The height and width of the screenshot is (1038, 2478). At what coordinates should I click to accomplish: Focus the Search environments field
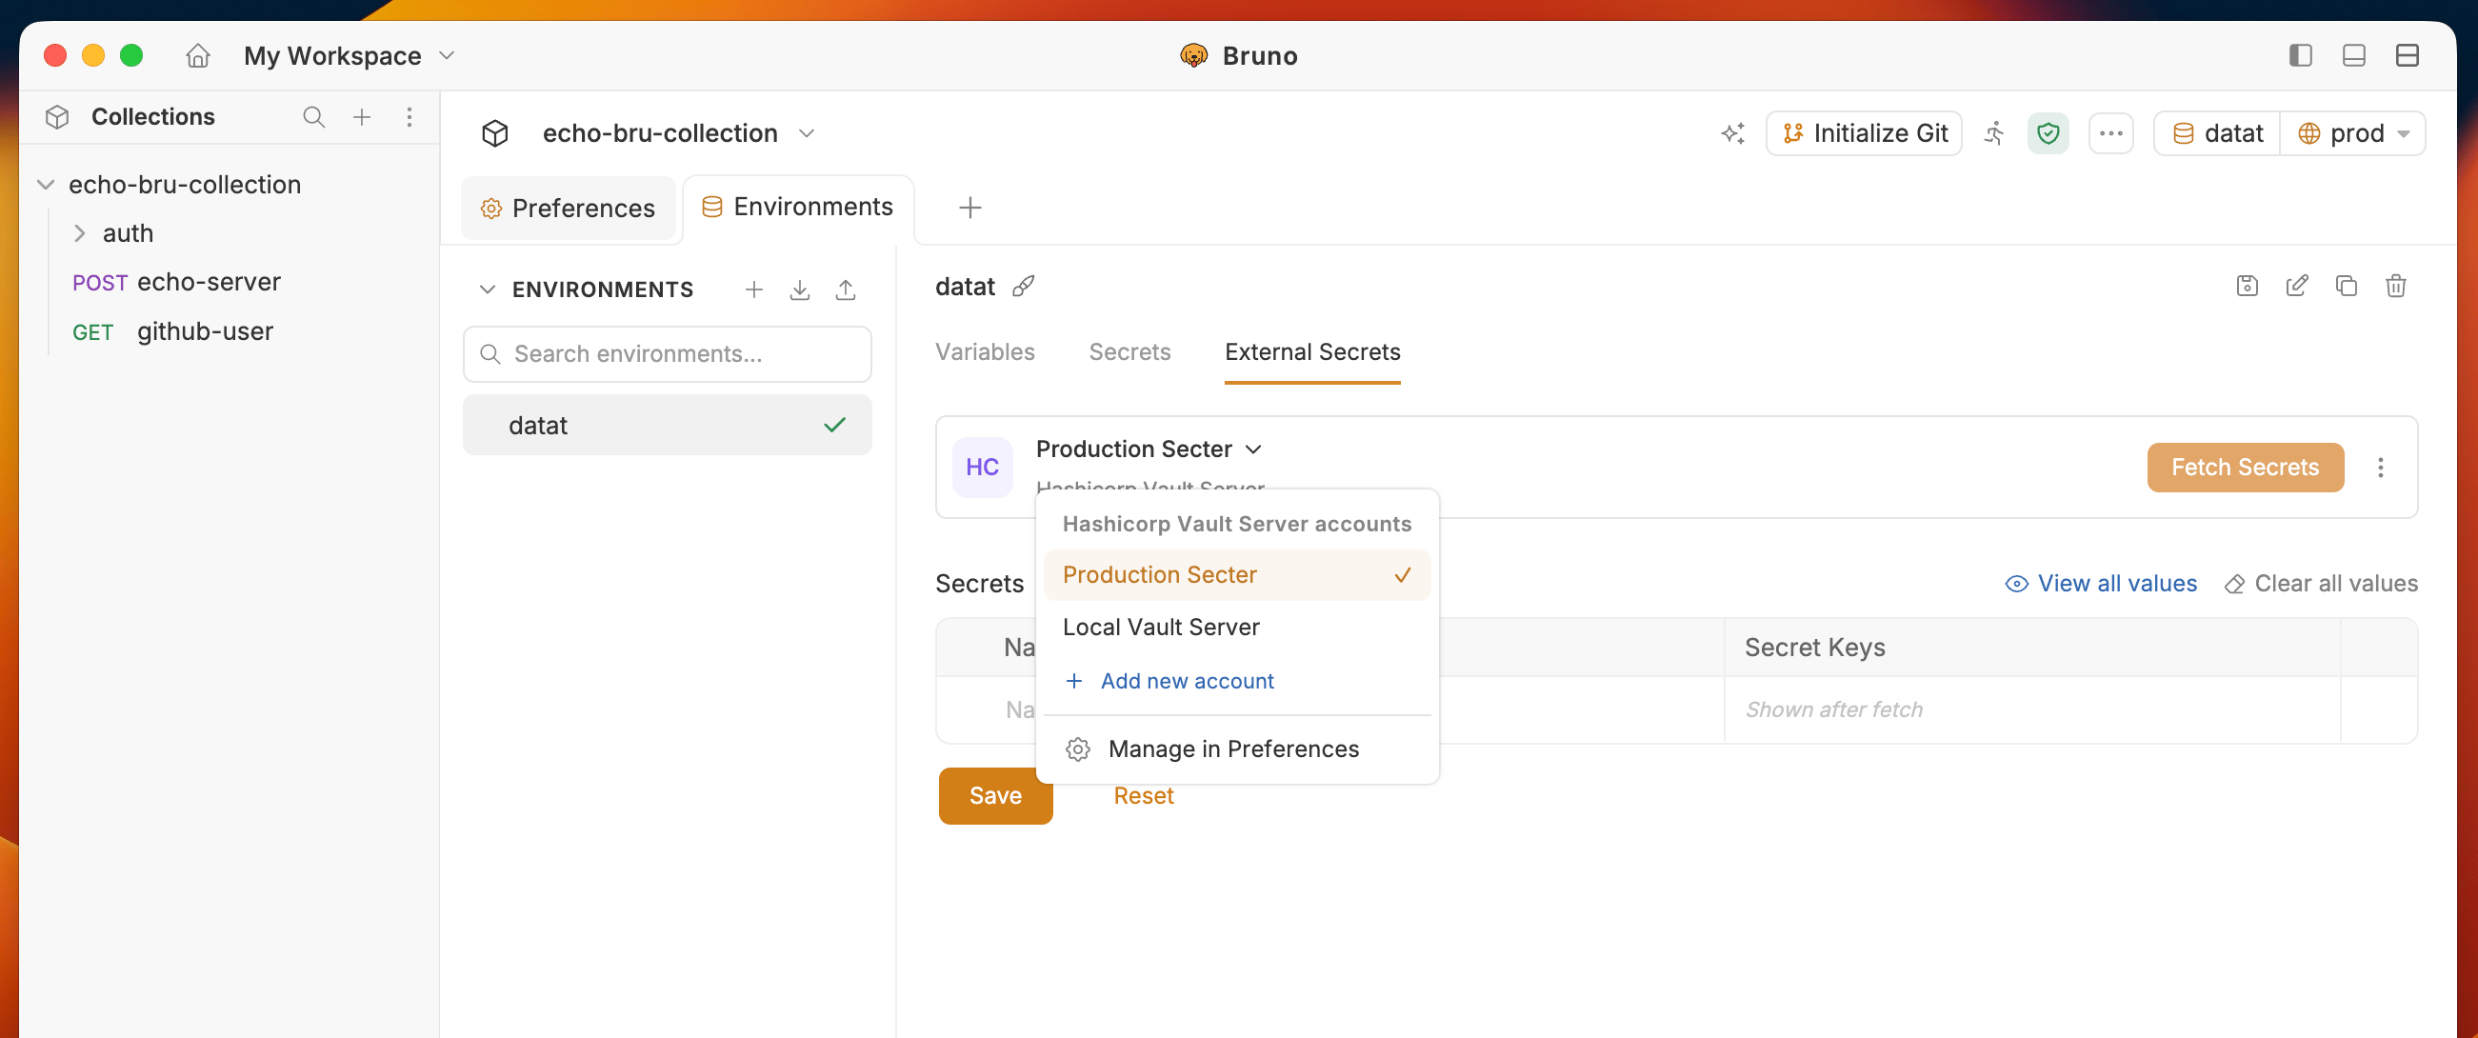coord(667,354)
